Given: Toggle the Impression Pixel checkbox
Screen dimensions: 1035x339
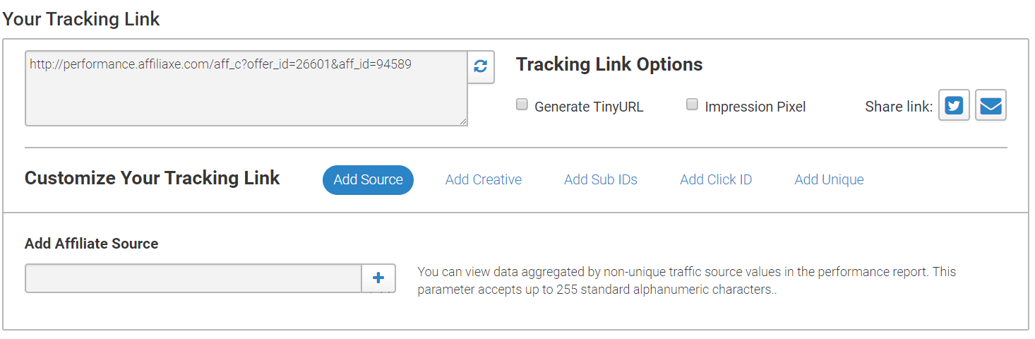Looking at the screenshot, I should [x=692, y=105].
